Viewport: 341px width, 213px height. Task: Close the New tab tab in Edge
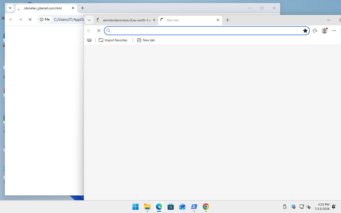tap(218, 20)
